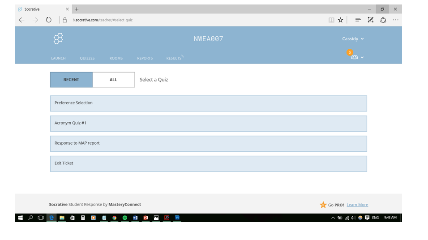Click the gold Go PRO star icon
This screenshot has height=240, width=428.
tap(323, 205)
